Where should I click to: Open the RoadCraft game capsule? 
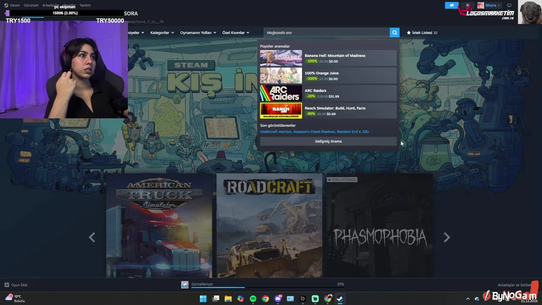(269, 225)
